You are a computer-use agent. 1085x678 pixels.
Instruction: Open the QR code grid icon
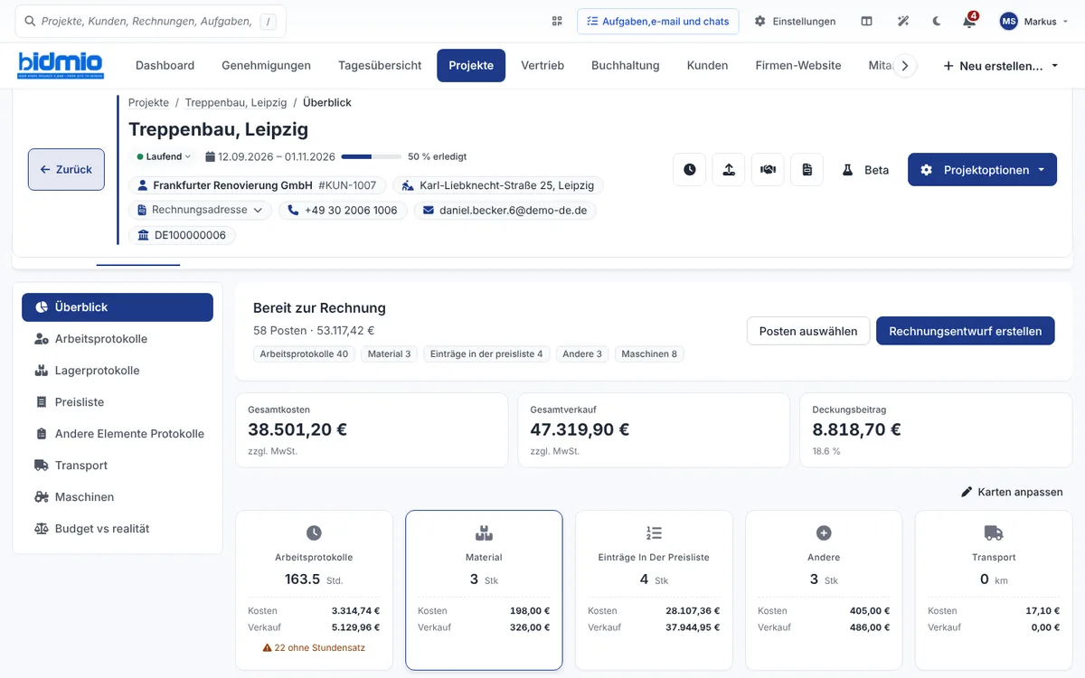(557, 22)
